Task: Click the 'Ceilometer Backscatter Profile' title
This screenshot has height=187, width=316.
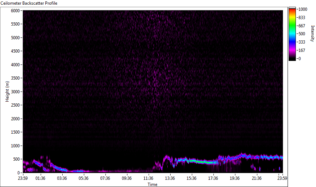Action: (29, 3)
